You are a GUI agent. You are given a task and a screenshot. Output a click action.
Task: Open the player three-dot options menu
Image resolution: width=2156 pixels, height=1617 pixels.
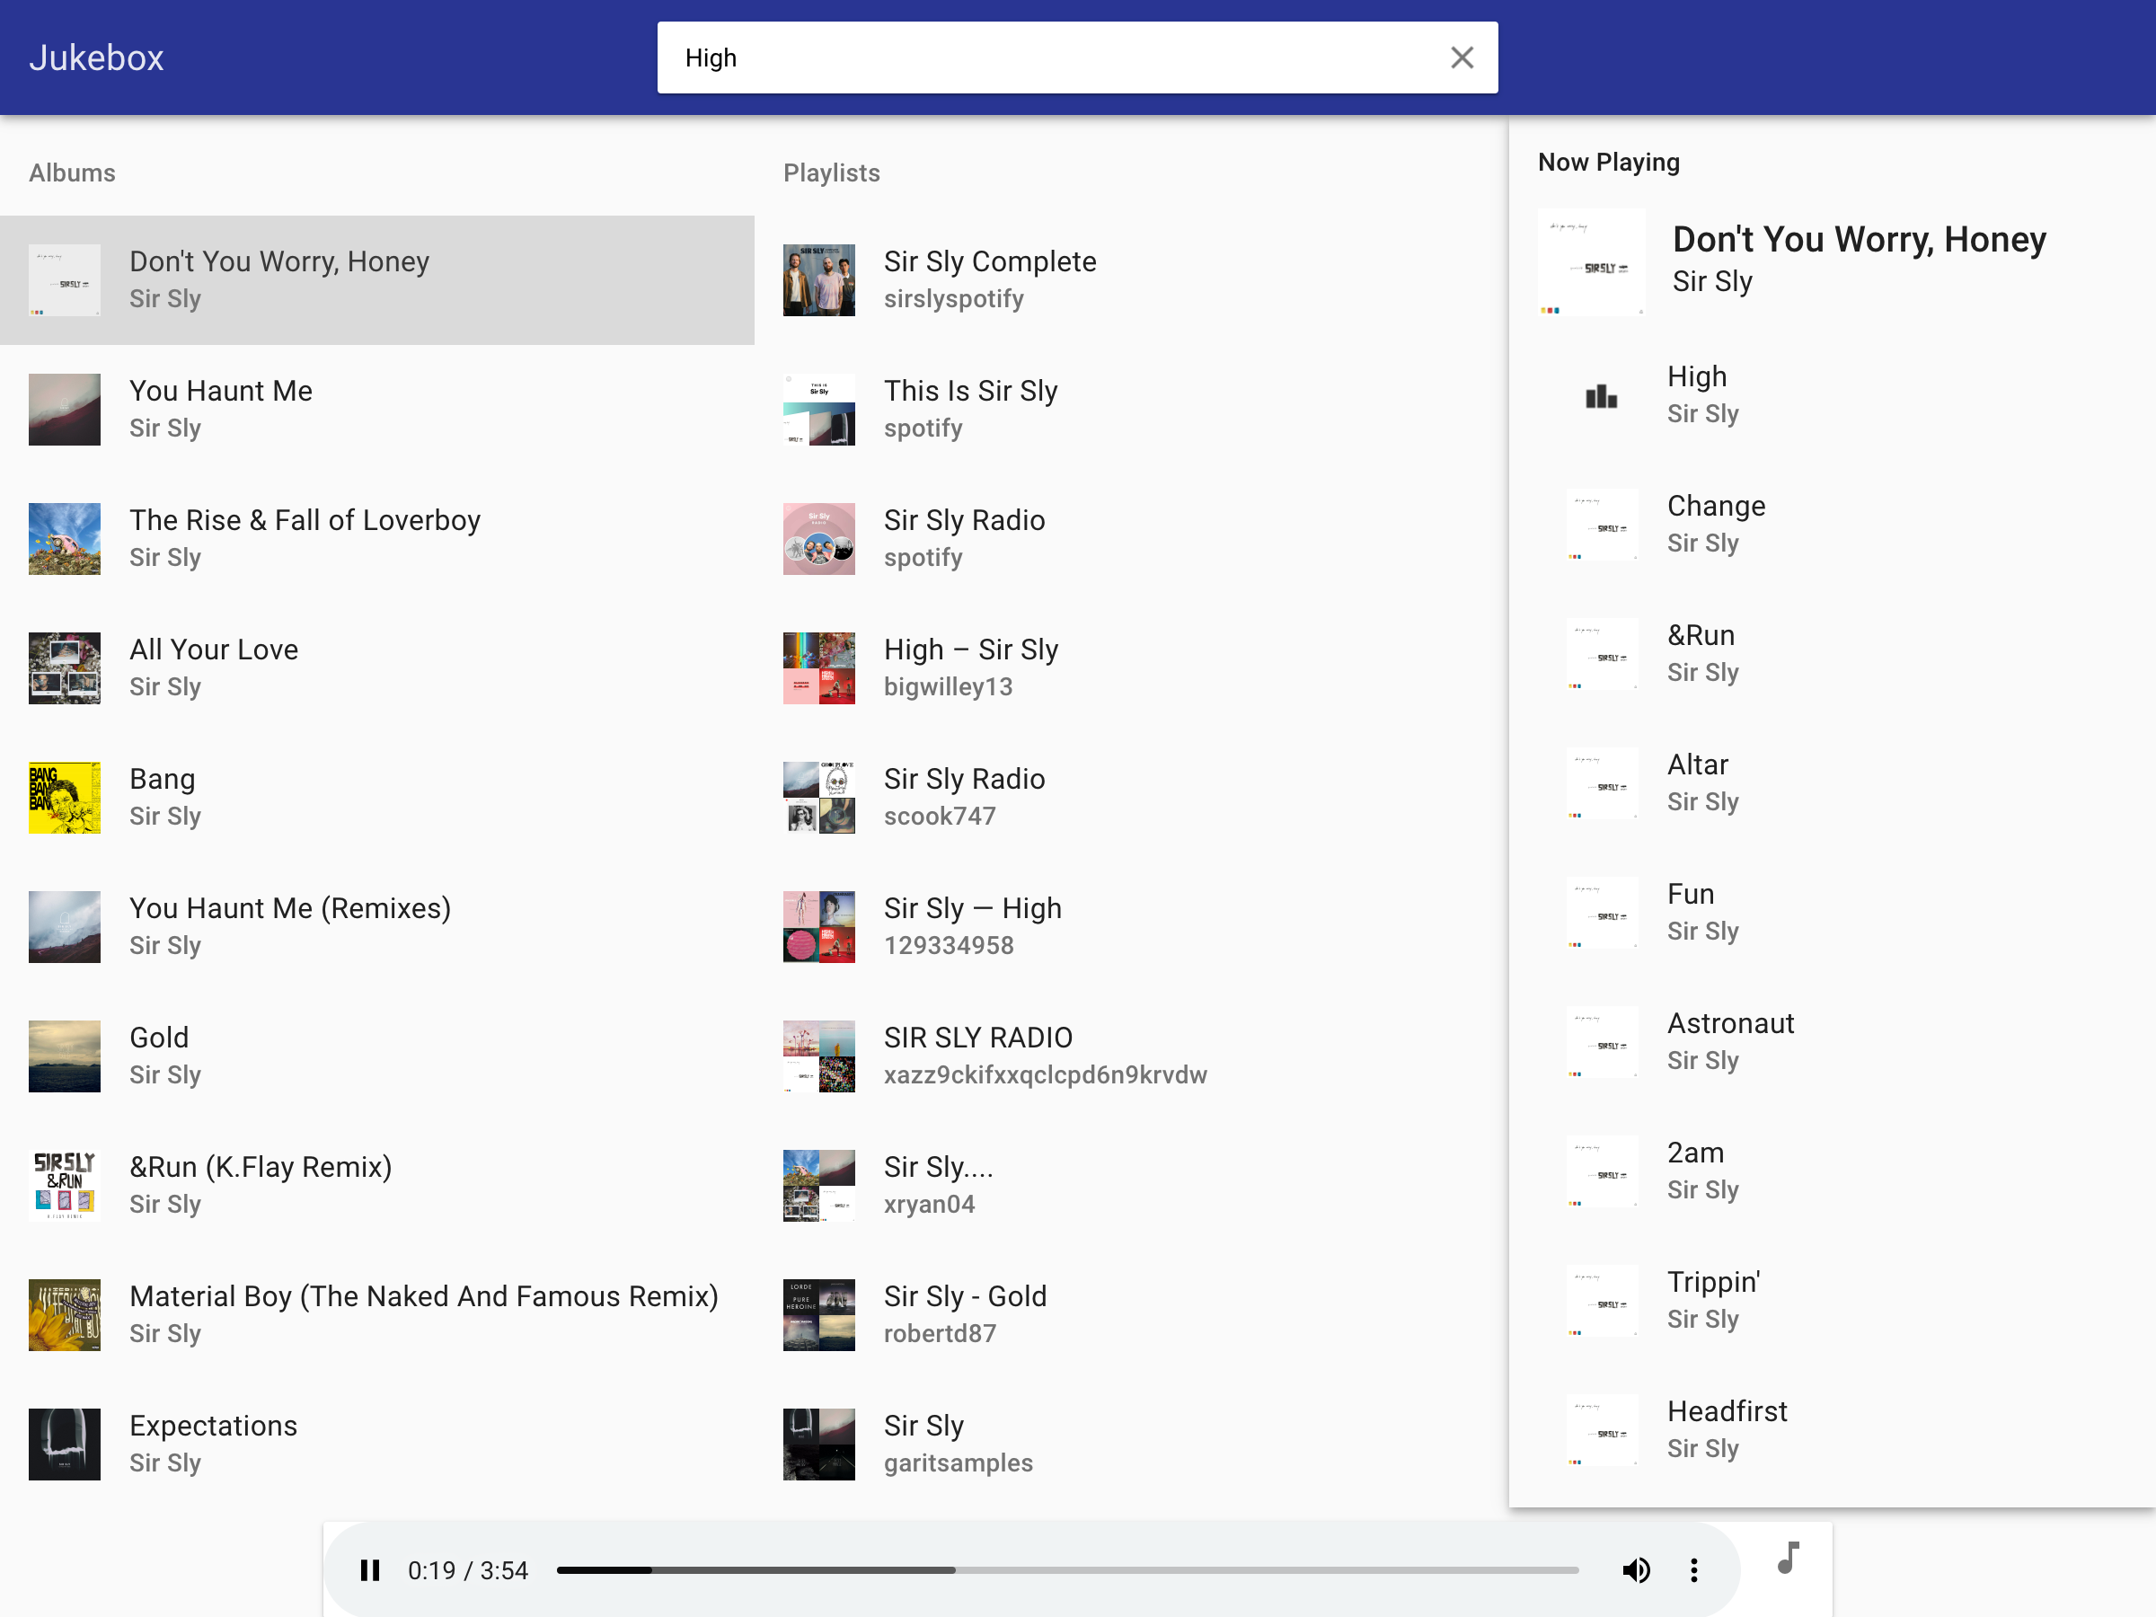pos(1694,1569)
